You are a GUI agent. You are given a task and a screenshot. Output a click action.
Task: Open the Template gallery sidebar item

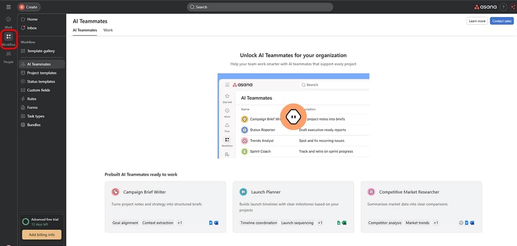pos(42,51)
